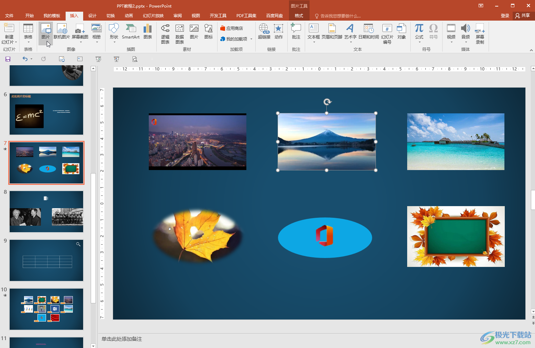Insert Date and Time (日期和时间)
The height and width of the screenshot is (348, 535).
coord(369,31)
